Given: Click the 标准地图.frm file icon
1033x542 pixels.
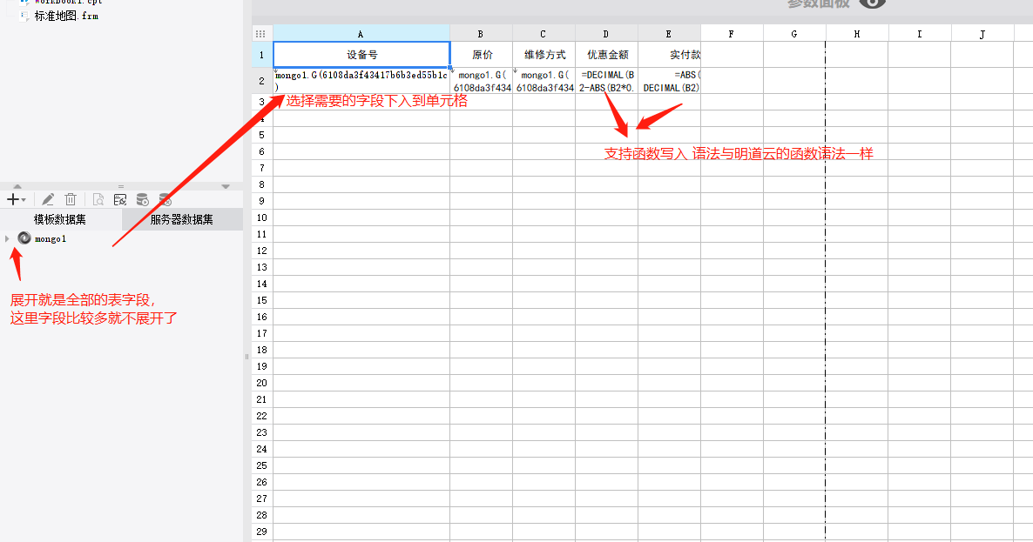Looking at the screenshot, I should [24, 15].
